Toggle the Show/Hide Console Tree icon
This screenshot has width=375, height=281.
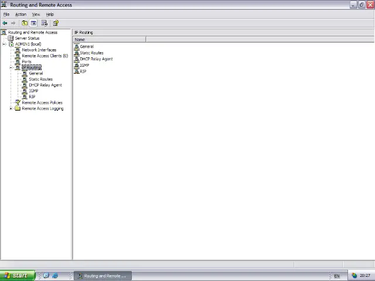[33, 23]
